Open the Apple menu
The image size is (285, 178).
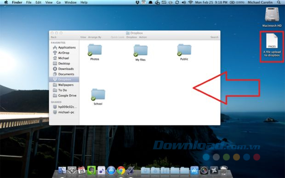6,2
